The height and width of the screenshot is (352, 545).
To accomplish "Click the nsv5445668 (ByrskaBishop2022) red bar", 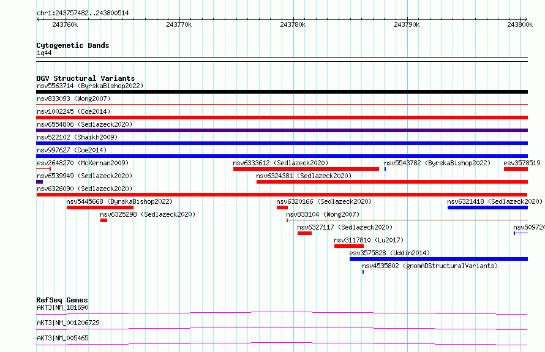I will click(100, 208).
